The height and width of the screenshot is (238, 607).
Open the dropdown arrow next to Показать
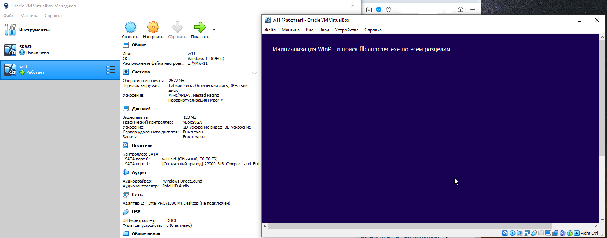pyautogui.click(x=214, y=30)
